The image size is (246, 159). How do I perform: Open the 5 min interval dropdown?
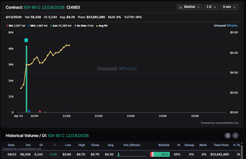click(x=229, y=7)
